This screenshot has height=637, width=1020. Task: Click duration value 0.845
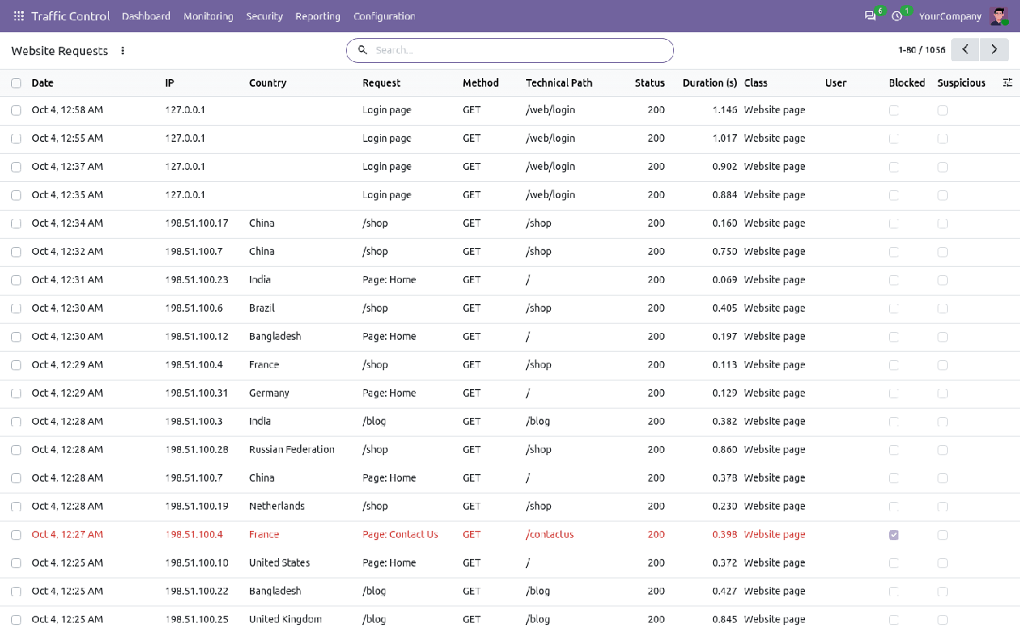pos(725,620)
